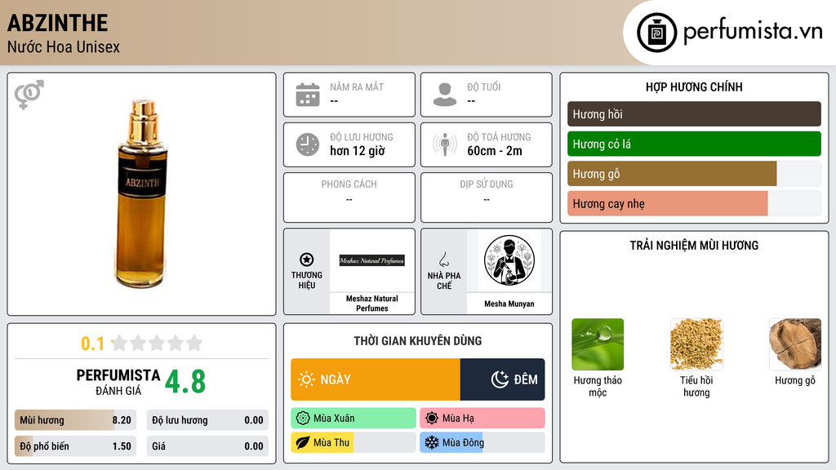The image size is (836, 470).
Task: Select the Ngày daytime segment
Action: (x=376, y=379)
